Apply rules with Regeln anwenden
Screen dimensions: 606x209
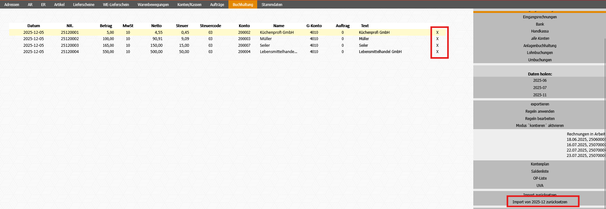pyautogui.click(x=540, y=111)
